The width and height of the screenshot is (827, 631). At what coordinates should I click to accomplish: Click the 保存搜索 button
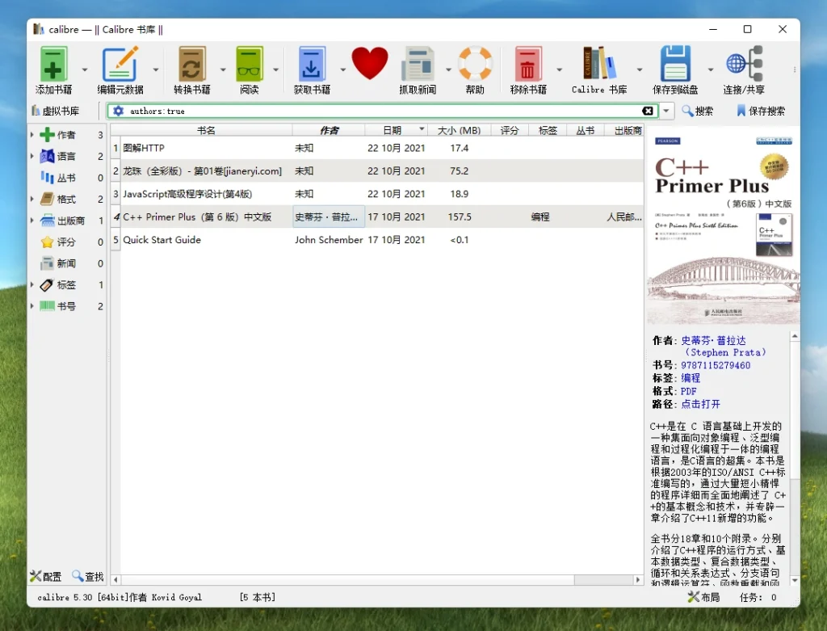(761, 111)
